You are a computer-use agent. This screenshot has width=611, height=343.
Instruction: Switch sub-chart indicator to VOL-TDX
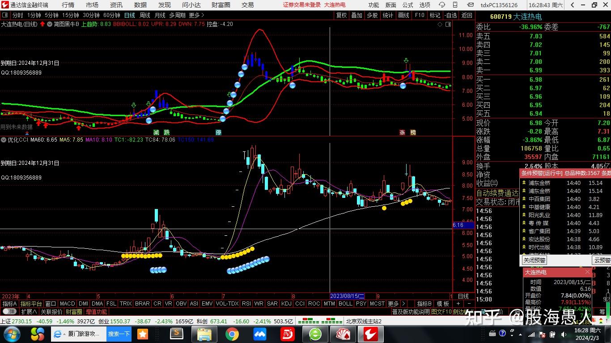[227, 304]
